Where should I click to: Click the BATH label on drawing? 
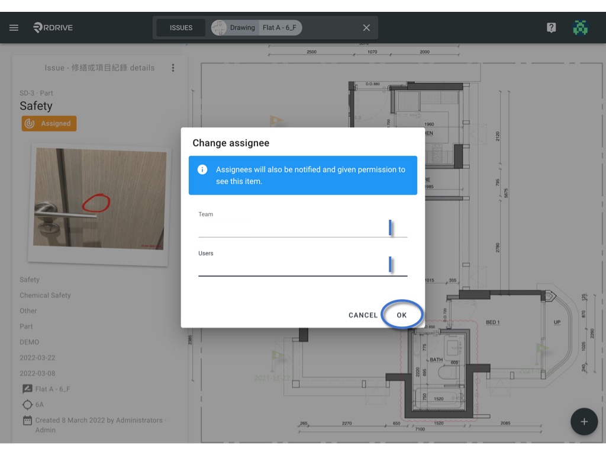[x=436, y=360]
